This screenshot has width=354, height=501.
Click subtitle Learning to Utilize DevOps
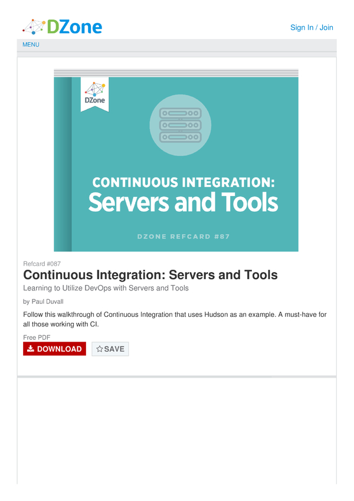click(x=106, y=288)
